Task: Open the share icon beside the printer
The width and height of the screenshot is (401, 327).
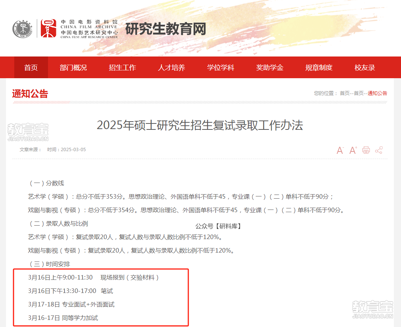Action: (x=379, y=150)
